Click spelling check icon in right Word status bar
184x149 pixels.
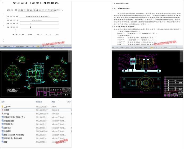[132, 48]
